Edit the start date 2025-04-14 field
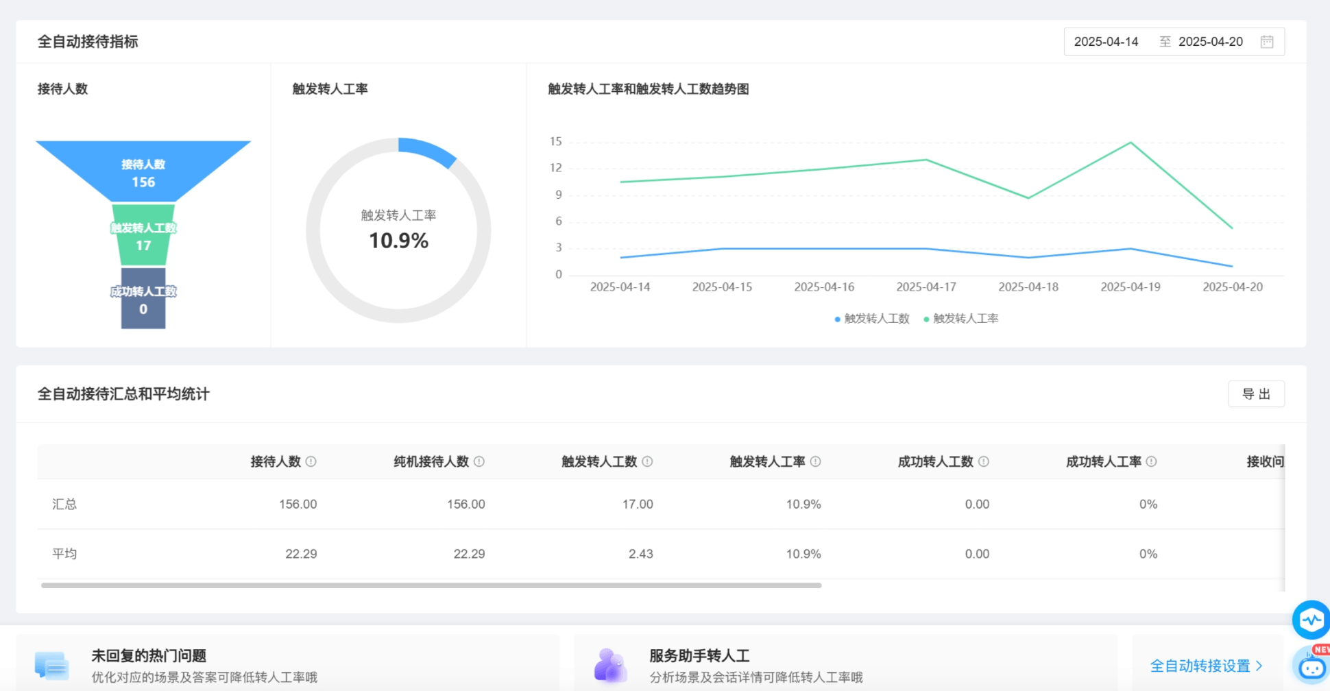The image size is (1330, 691). [1106, 42]
